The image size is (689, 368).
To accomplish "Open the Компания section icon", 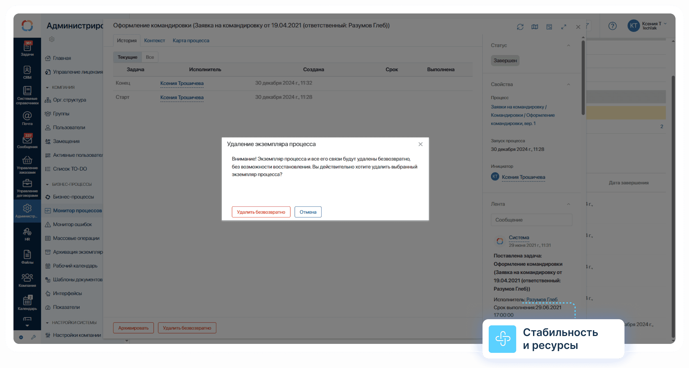I will [x=27, y=280].
